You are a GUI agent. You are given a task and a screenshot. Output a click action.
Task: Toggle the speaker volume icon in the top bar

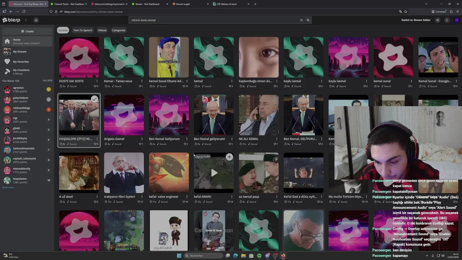pyautogui.click(x=437, y=20)
